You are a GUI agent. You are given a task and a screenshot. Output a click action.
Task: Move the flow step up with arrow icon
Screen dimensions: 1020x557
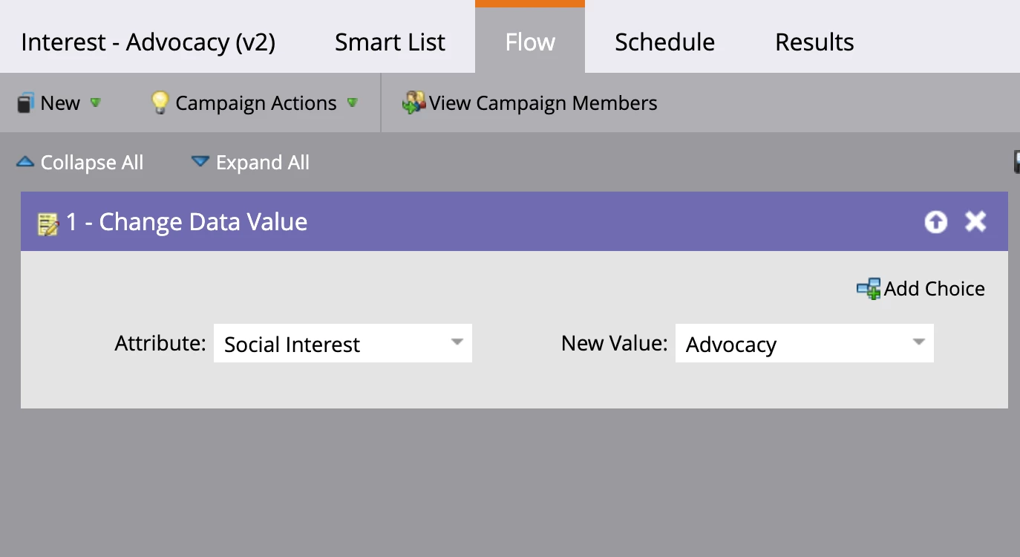pos(935,221)
